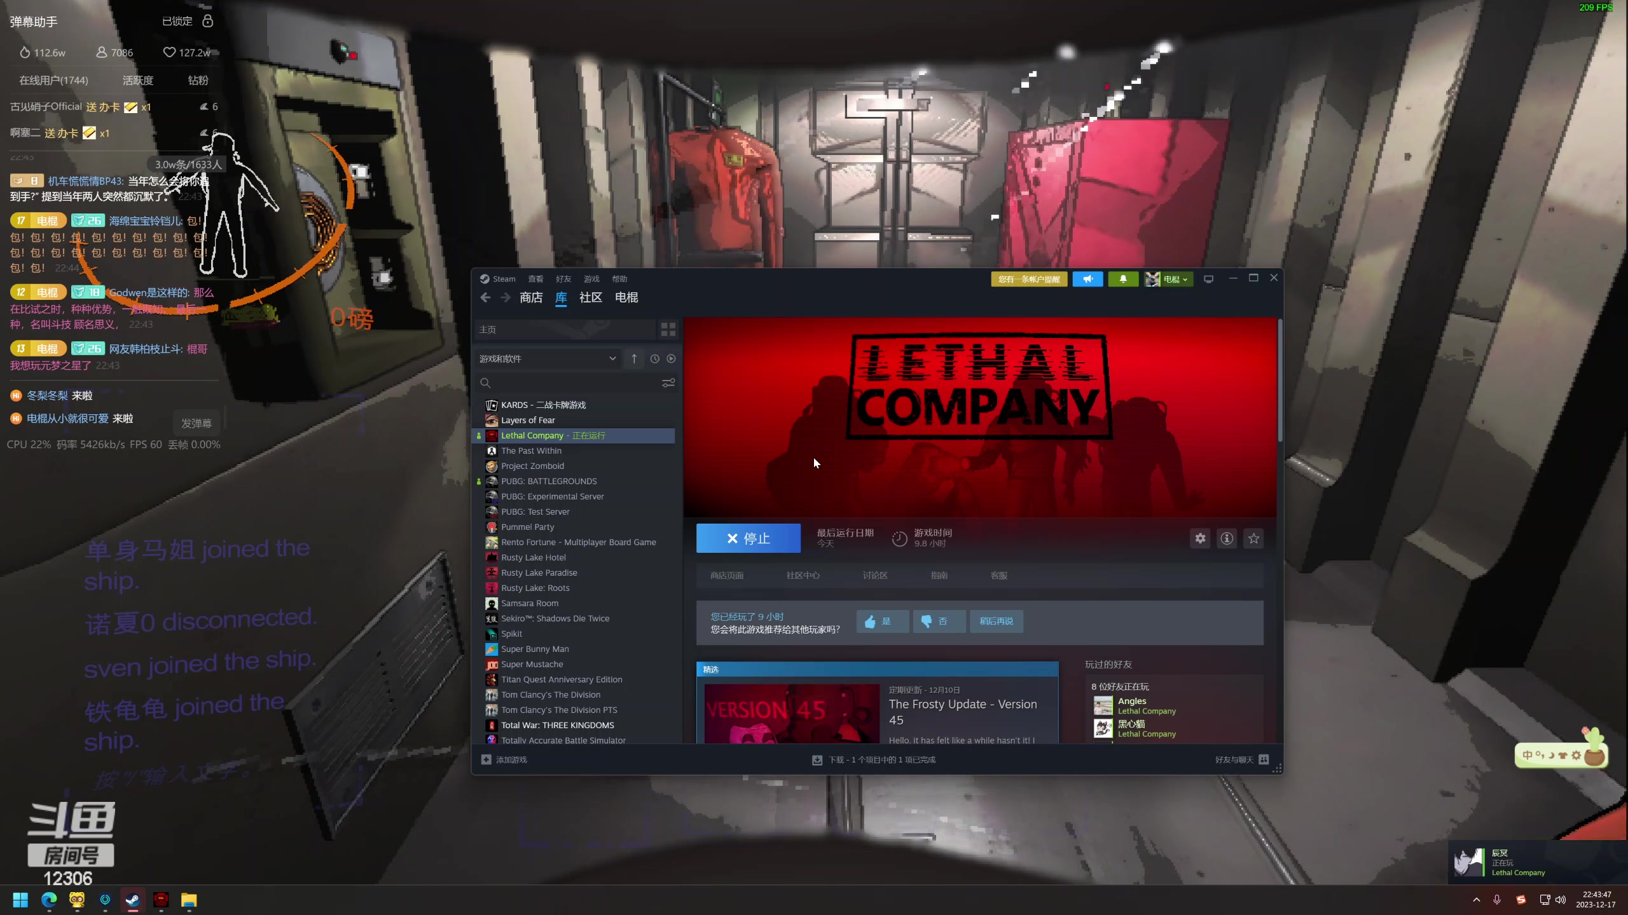Open the 好友 friends menu
The image size is (1628, 915).
[563, 279]
